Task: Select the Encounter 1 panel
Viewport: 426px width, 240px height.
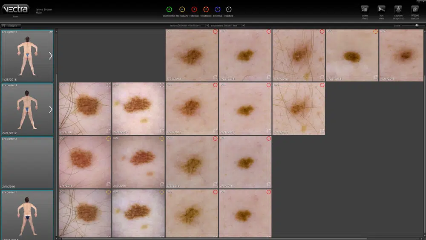Action: click(27, 213)
